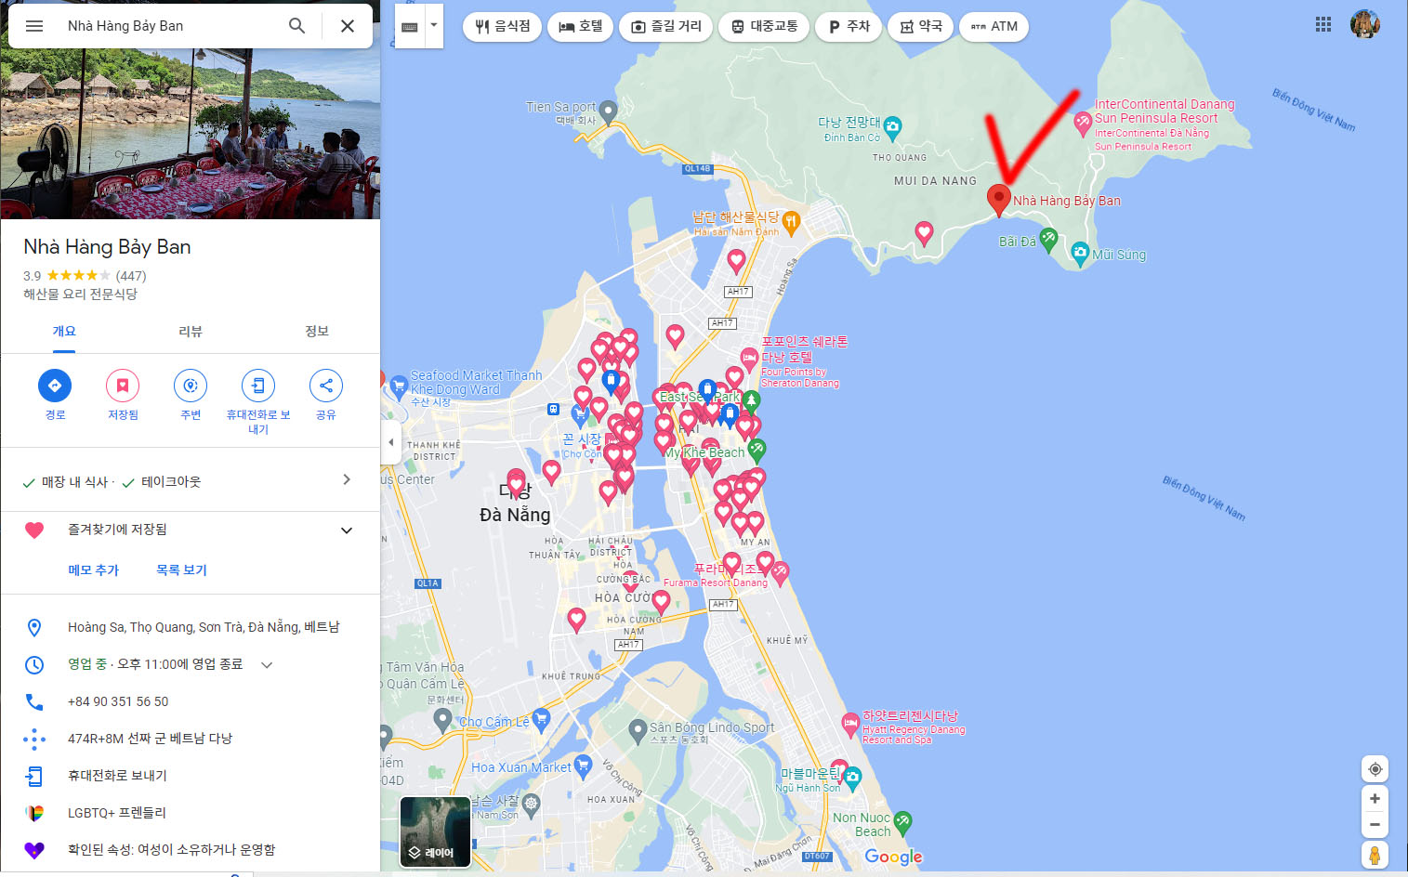This screenshot has width=1408, height=877.
Task: Click the 저장됨 saved bookmark icon
Action: 123,386
